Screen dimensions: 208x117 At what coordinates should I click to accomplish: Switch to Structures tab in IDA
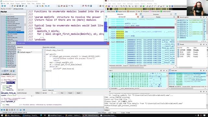156,14
